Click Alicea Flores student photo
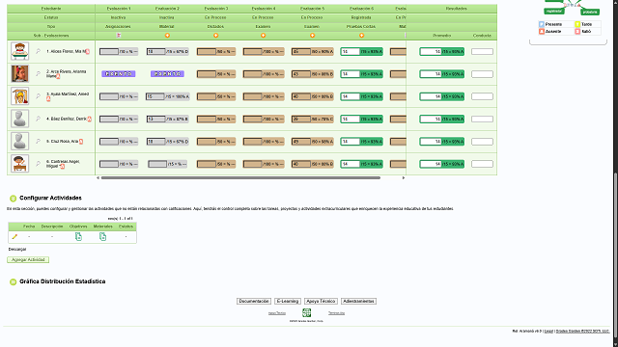 click(19, 51)
